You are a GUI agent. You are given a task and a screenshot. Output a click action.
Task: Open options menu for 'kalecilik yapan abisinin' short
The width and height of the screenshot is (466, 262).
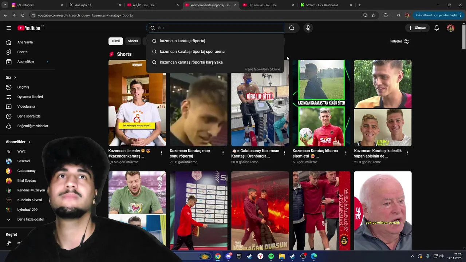[x=407, y=153]
